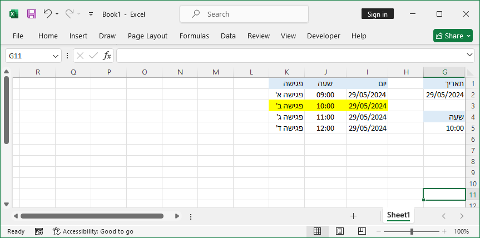The width and height of the screenshot is (480, 238).
Task: Click the zoom slider handle
Action: click(412, 231)
